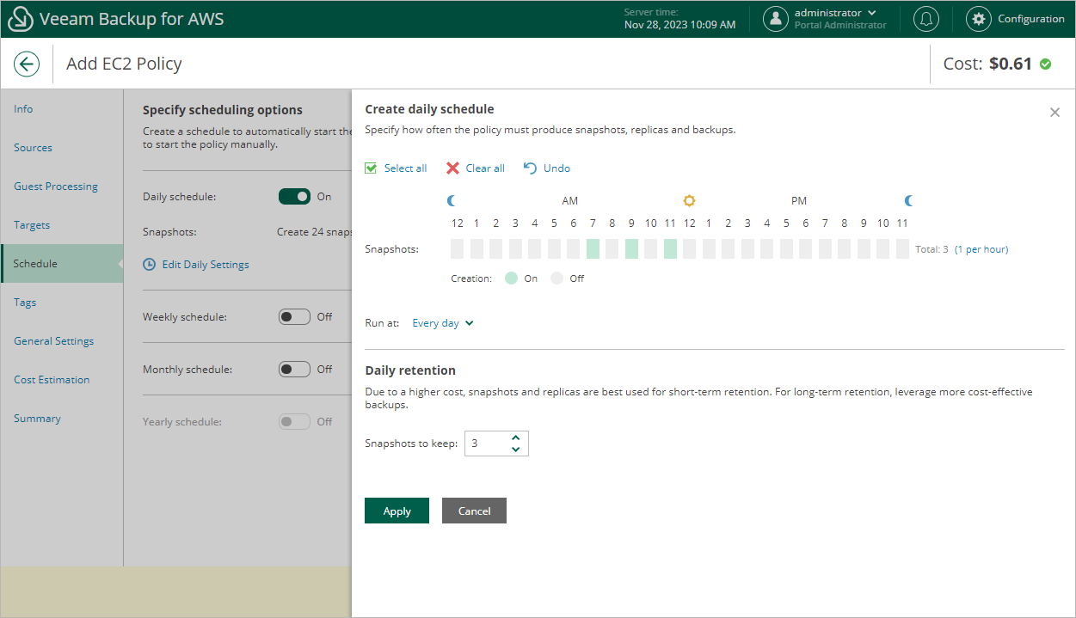Click the Veeam cloud logo
Screen dimensions: 1076x618
pos(20,19)
